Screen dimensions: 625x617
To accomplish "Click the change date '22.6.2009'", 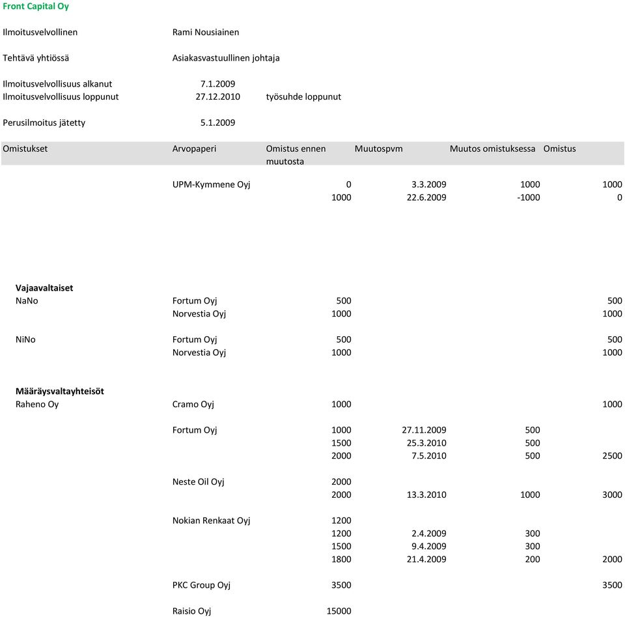I will (x=426, y=197).
